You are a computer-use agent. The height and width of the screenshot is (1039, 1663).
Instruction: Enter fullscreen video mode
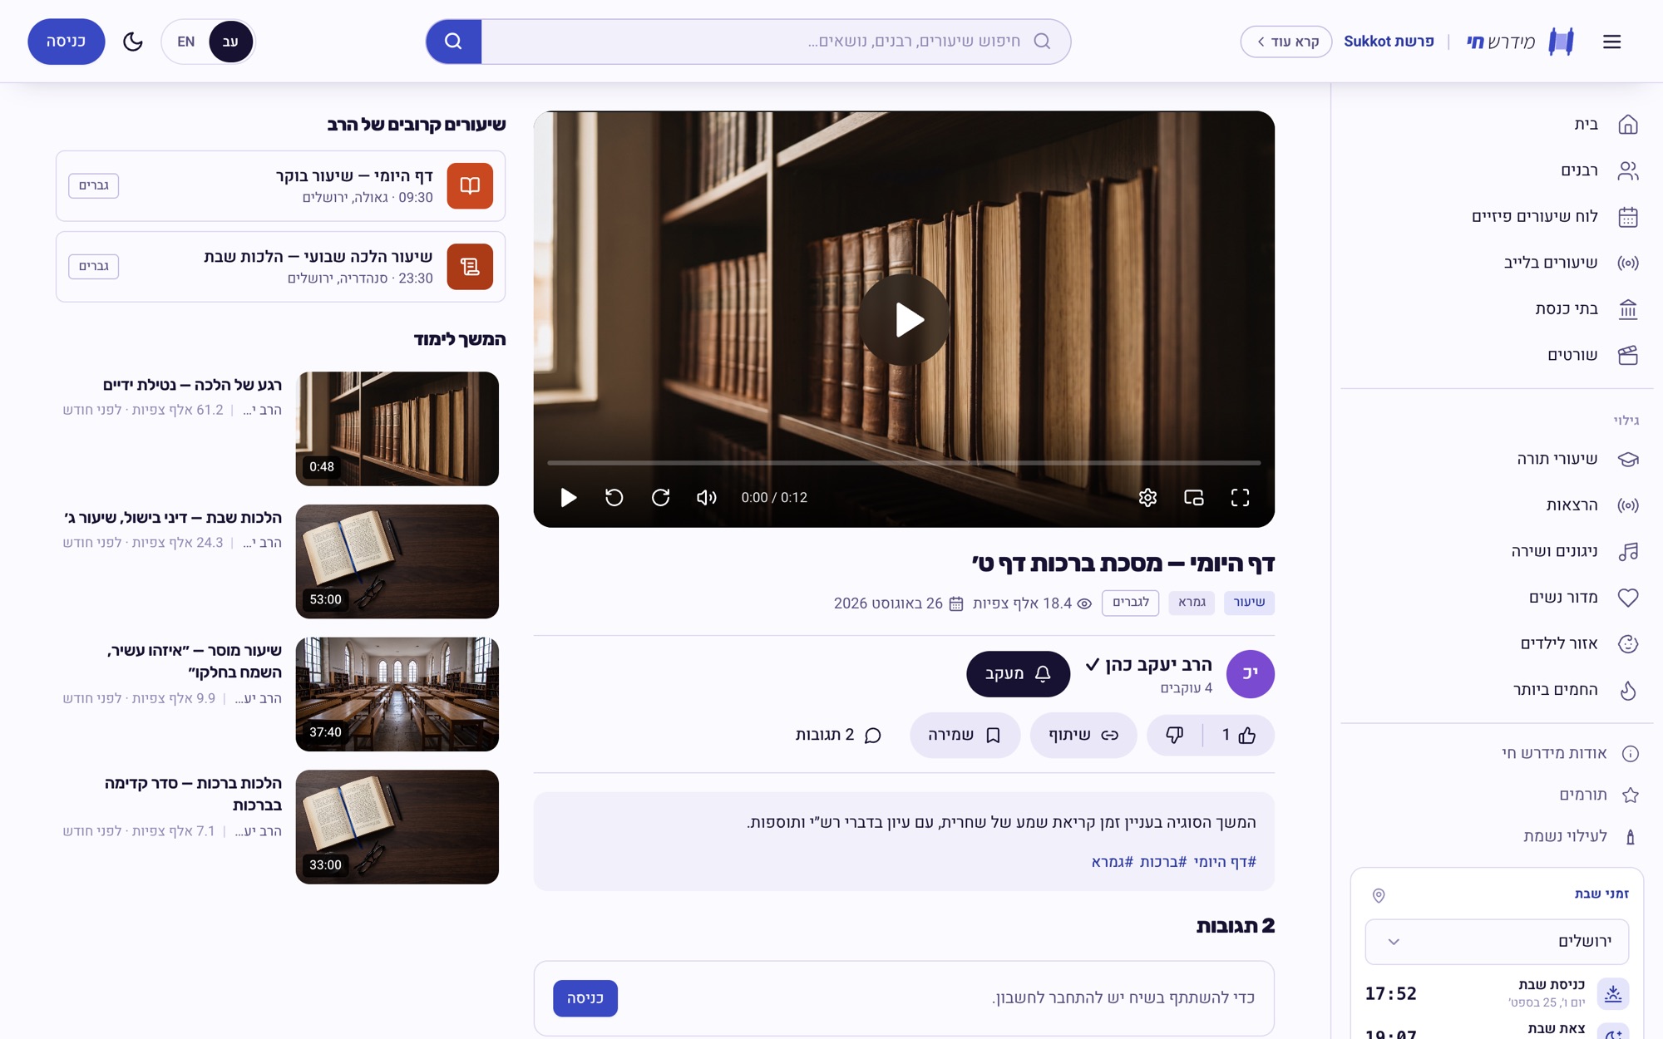pyautogui.click(x=1240, y=497)
